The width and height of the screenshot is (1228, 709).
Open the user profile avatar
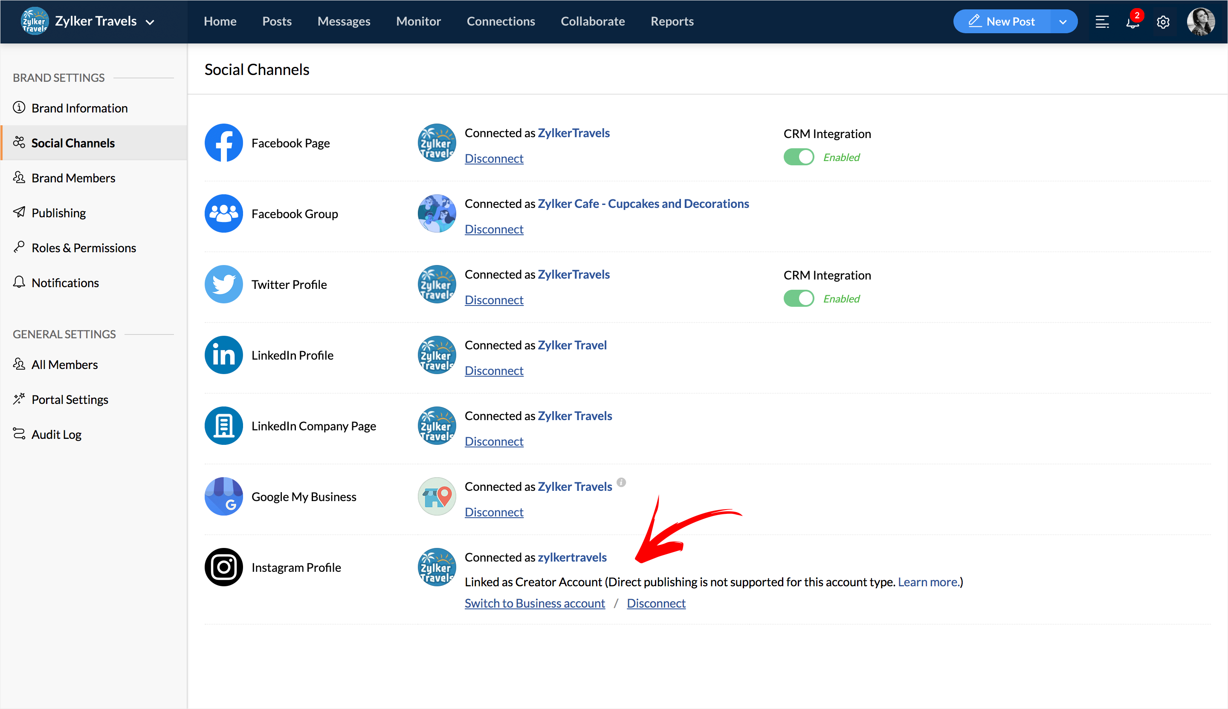pyautogui.click(x=1201, y=22)
